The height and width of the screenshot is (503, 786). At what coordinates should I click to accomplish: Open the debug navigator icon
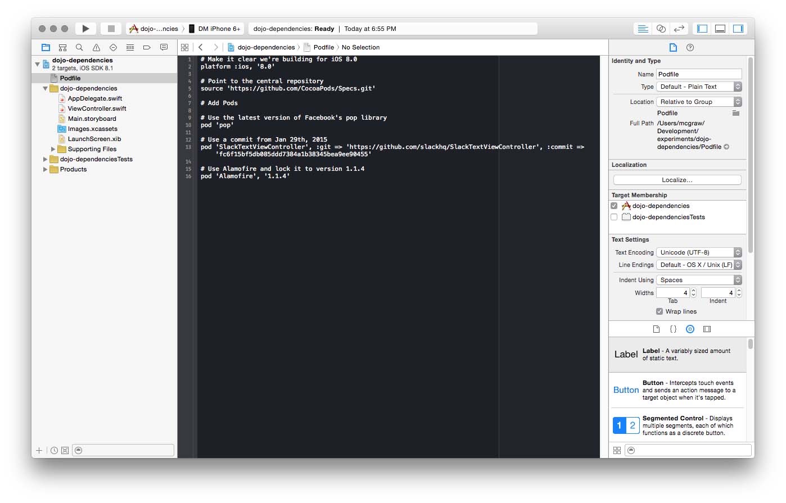(x=130, y=47)
